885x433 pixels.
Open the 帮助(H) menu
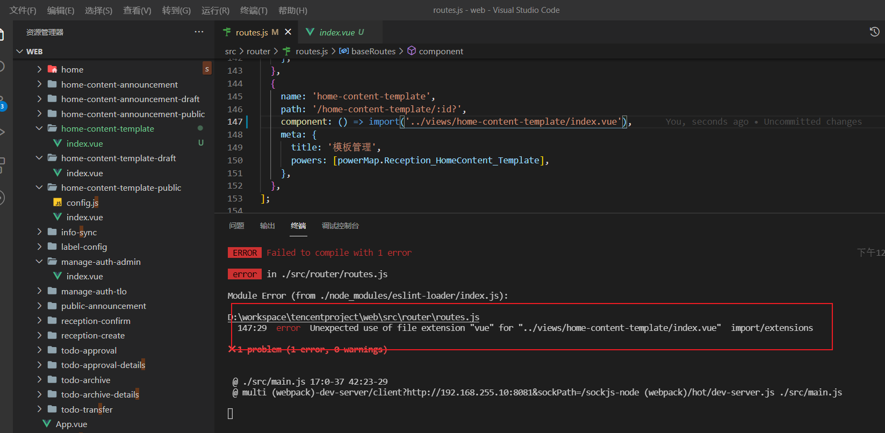click(293, 10)
